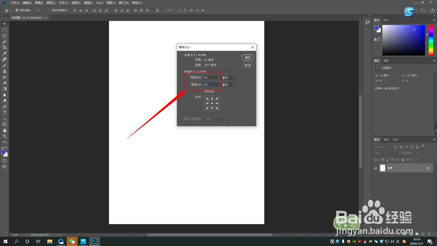This screenshot has height=246, width=437.
Task: Click the 宽度(W) input field
Action: [211, 78]
